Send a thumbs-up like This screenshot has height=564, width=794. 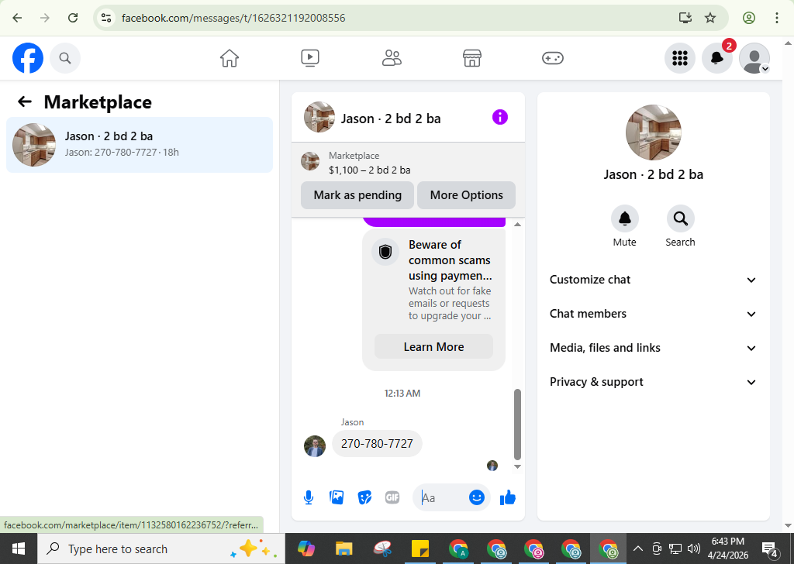pyautogui.click(x=507, y=497)
